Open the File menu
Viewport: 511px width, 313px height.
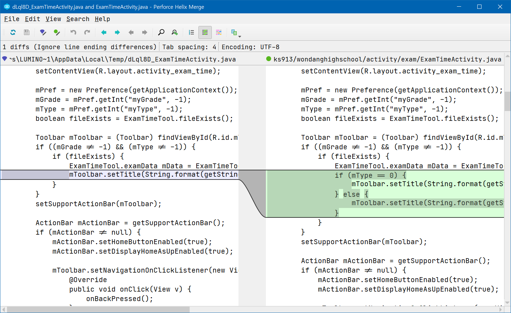pyautogui.click(x=12, y=19)
